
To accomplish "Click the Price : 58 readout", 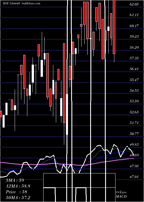I will (x=16, y=192).
